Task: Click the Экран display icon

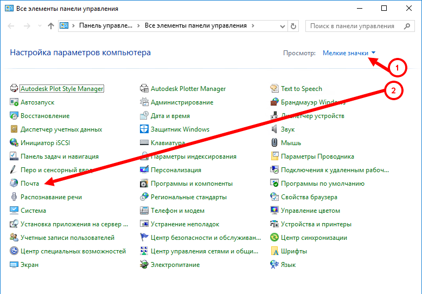Action: pyautogui.click(x=14, y=265)
